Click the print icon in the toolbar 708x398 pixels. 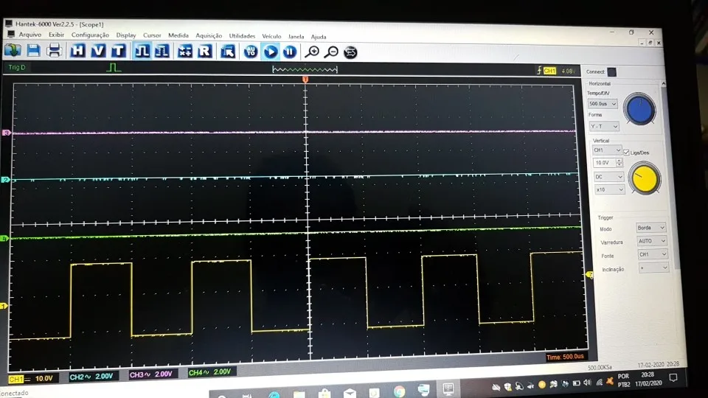tap(54, 50)
